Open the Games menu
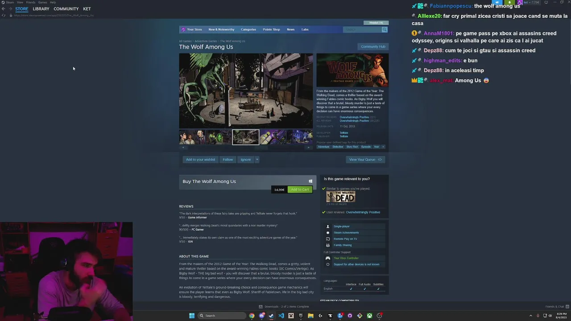Image resolution: width=571 pixels, height=321 pixels. pos(43,2)
